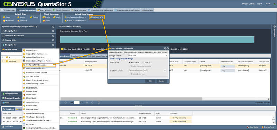Click the share grid horizontal scrollbar
277x130 pixels.
pyautogui.click(x=131, y=99)
